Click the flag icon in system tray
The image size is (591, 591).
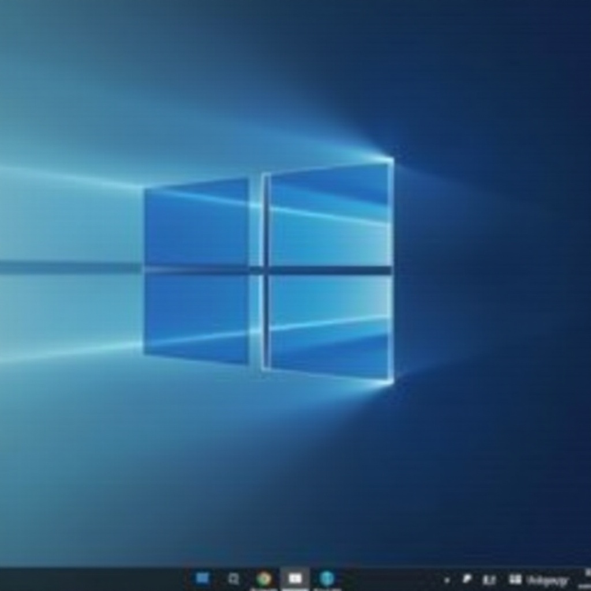[466, 579]
